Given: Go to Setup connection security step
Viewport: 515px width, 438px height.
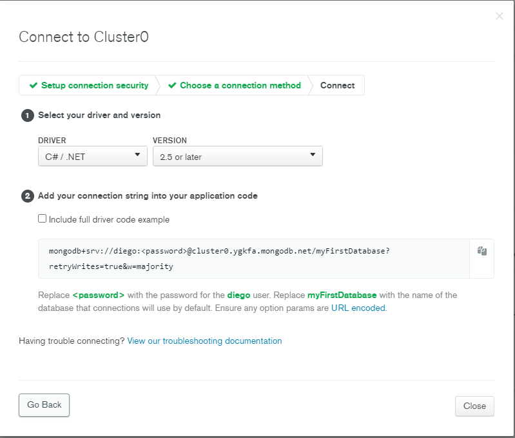Looking at the screenshot, I should point(89,85).
